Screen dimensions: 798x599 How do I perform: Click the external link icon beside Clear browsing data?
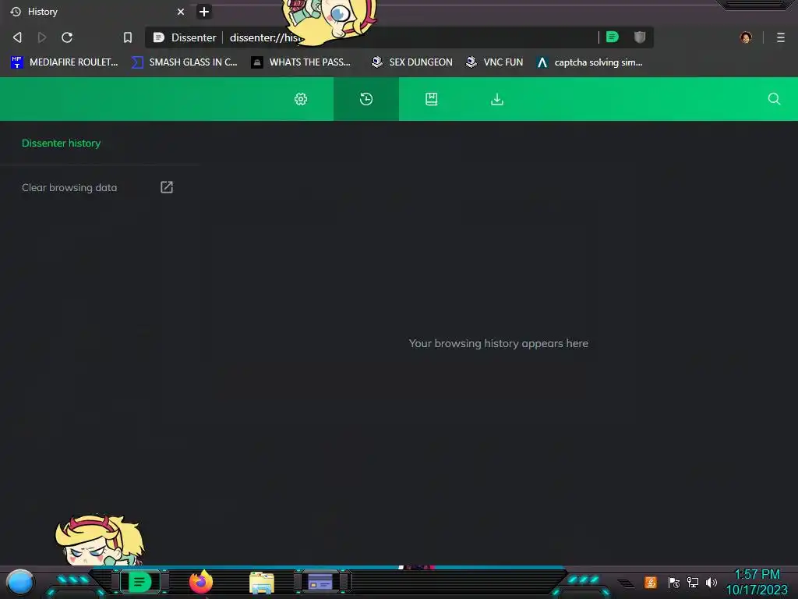pos(167,187)
